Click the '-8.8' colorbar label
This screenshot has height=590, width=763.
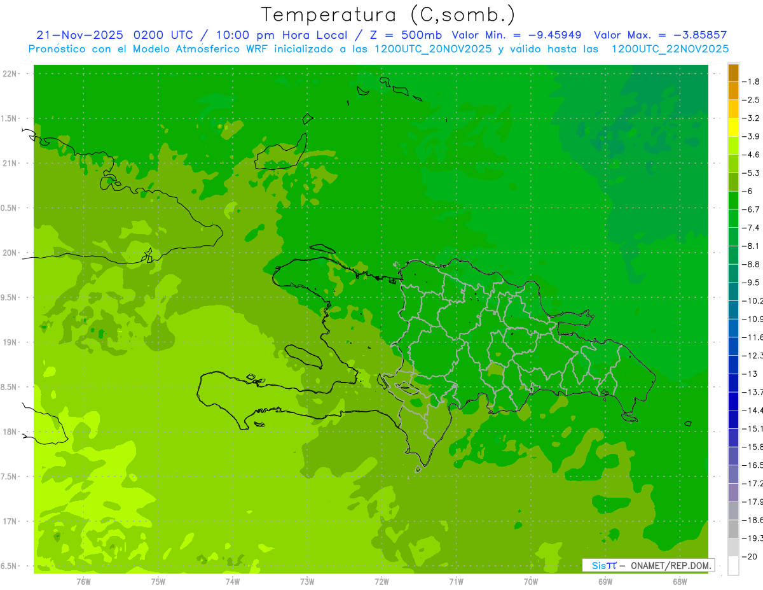pos(752,264)
